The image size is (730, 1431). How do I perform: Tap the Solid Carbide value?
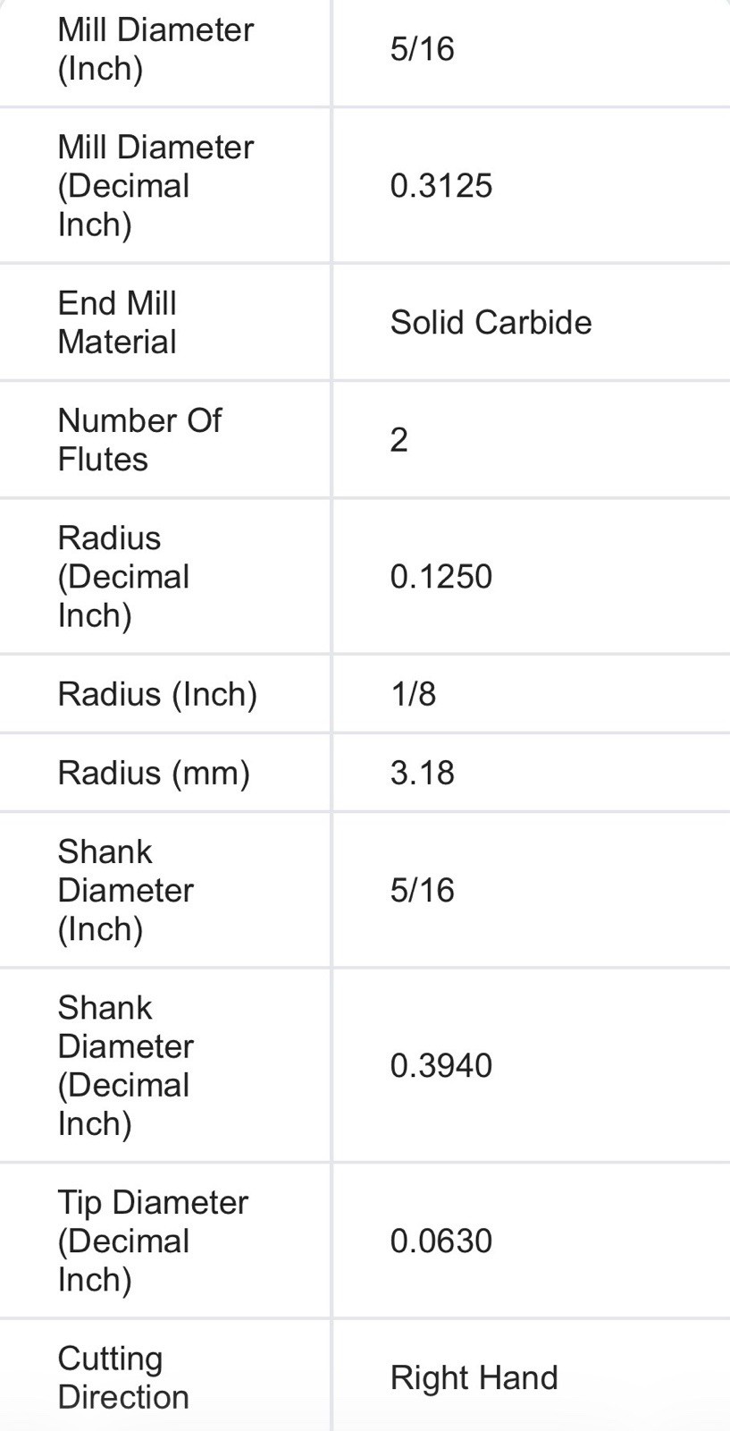491,323
